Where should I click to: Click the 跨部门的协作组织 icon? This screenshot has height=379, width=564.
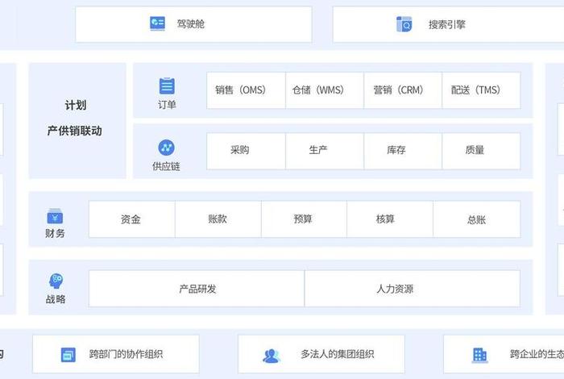(x=68, y=355)
